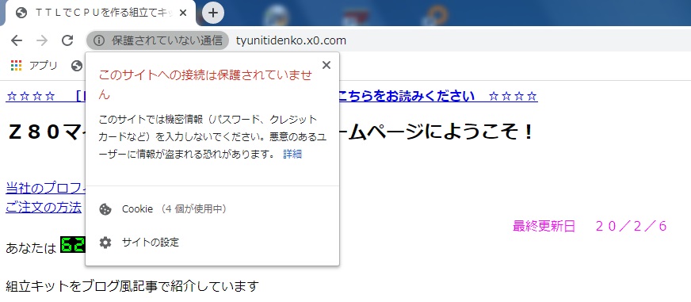Click the gear icon for site settings
Viewport: 691px width, 302px height.
pyautogui.click(x=105, y=243)
